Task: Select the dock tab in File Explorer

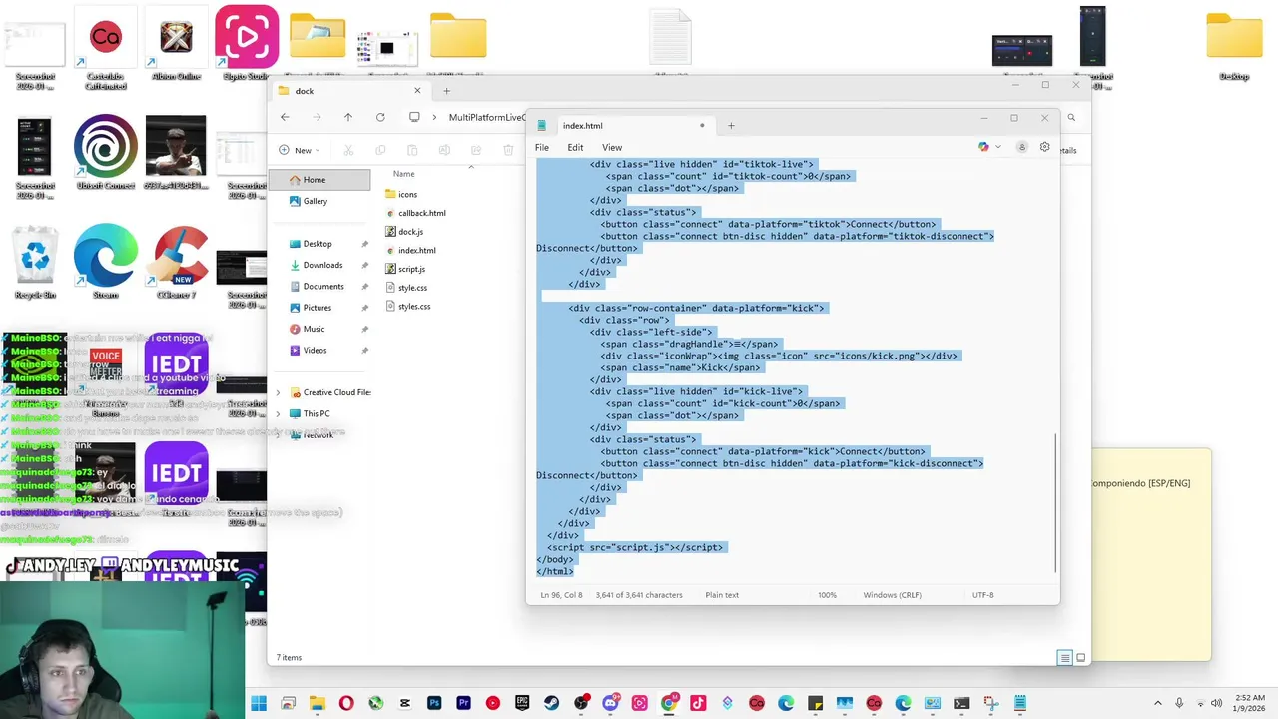Action: coord(349,91)
